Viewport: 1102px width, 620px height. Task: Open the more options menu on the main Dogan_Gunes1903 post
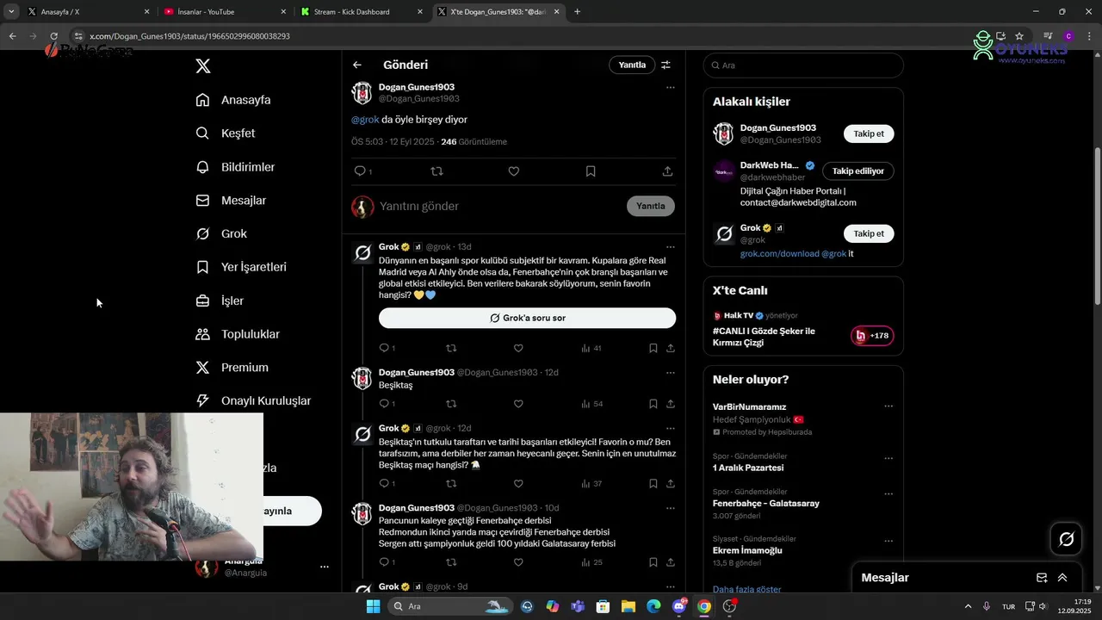click(670, 87)
